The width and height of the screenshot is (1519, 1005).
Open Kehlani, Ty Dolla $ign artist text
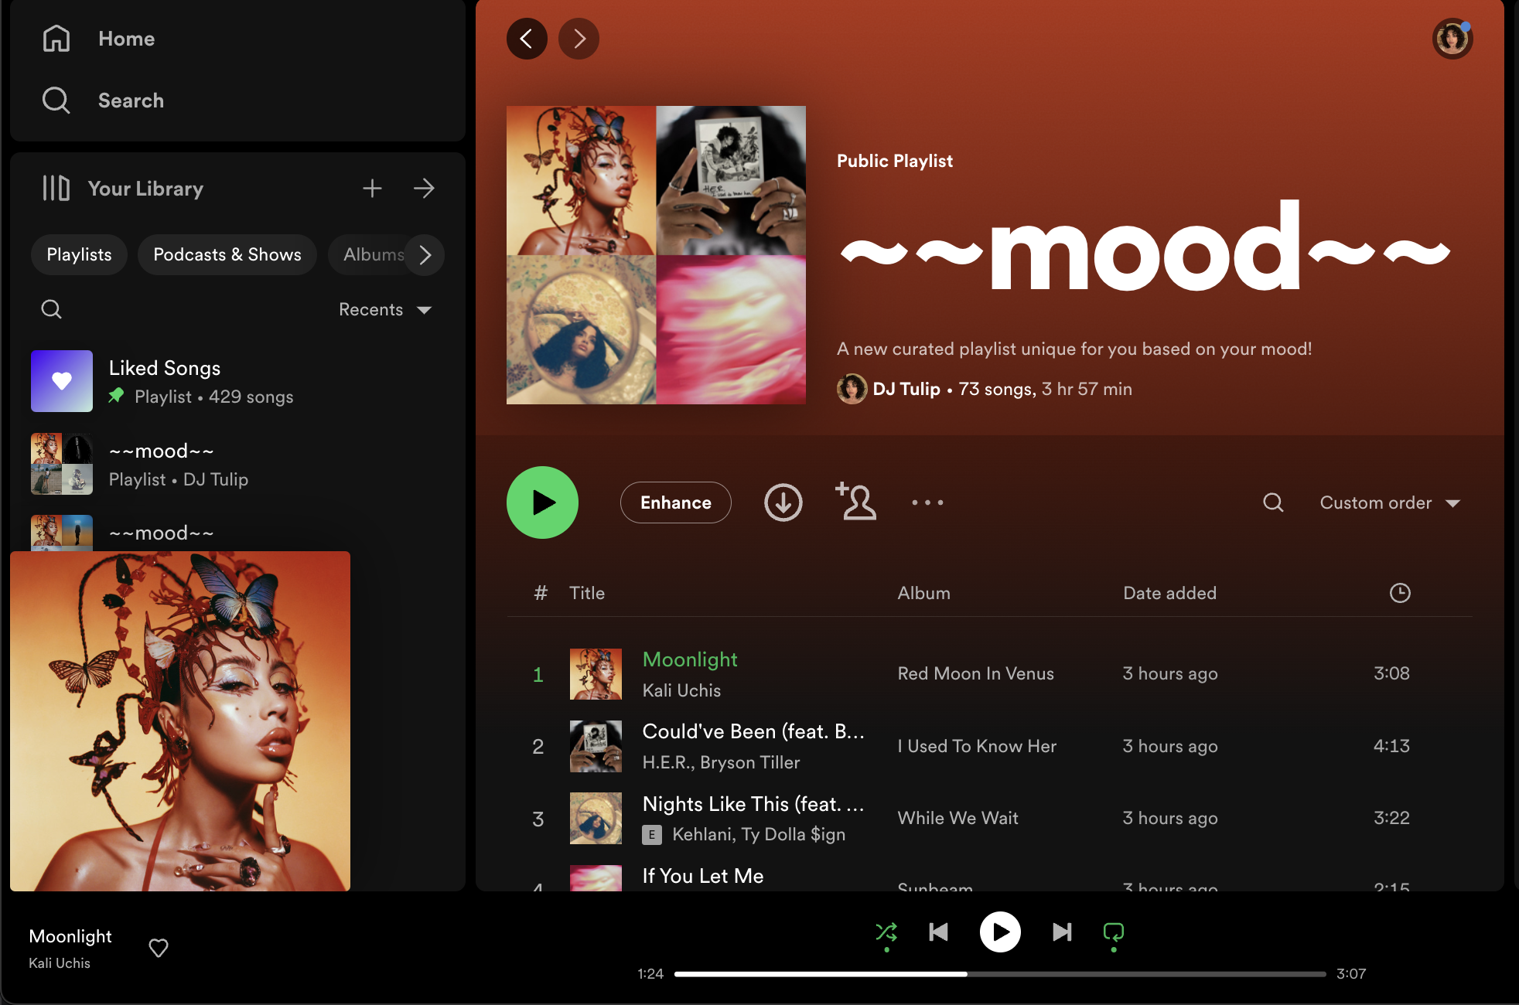click(759, 834)
